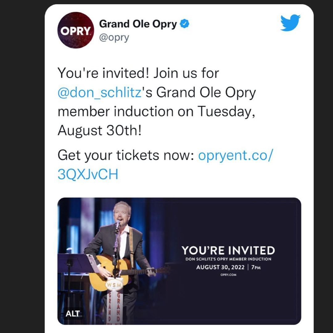This screenshot has height=333, width=333.
Task: Click the Don Schlitz's Opry Member Induction subtitle
Action: pyautogui.click(x=228, y=259)
